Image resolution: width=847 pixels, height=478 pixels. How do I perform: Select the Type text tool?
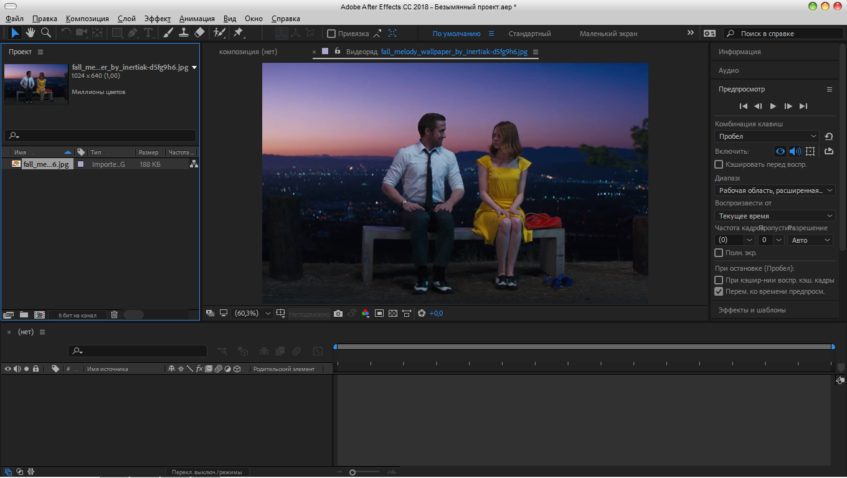point(148,33)
